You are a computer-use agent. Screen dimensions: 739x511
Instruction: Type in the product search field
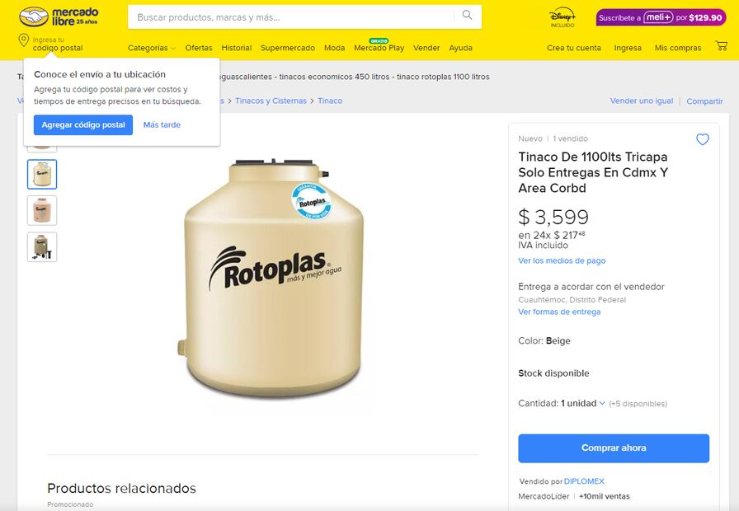click(x=293, y=16)
